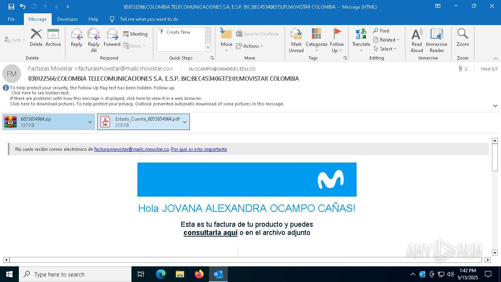Click the facturasmovistar@mailc.movistar.co link

pyautogui.click(x=132, y=149)
